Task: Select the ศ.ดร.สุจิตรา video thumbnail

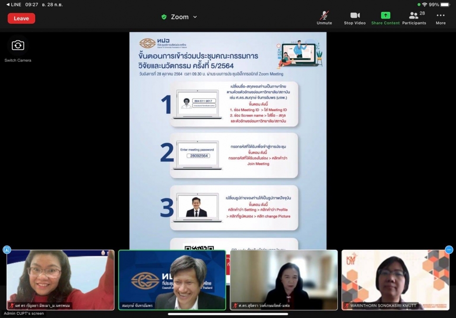Action: [x=284, y=280]
